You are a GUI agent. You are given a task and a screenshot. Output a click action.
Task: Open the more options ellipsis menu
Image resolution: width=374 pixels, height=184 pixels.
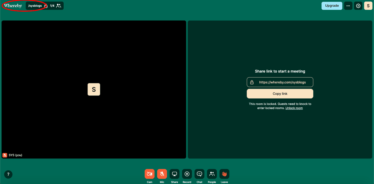(x=348, y=5)
